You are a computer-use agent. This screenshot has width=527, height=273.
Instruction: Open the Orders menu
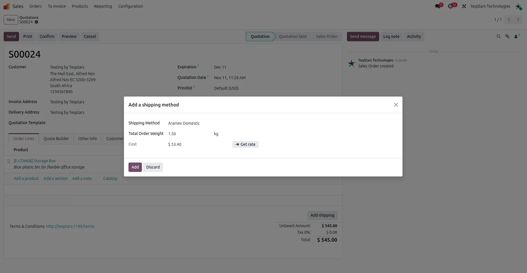(x=36, y=6)
